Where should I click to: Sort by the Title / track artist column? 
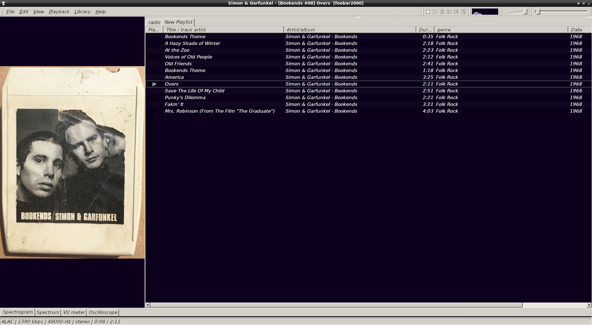(x=223, y=30)
